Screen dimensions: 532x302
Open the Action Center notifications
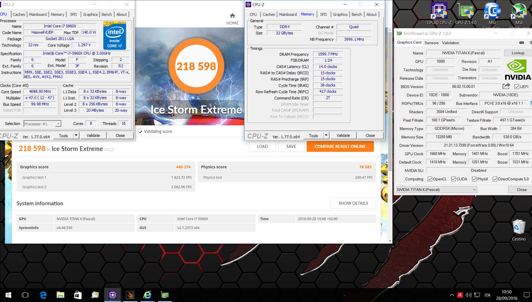(526, 295)
